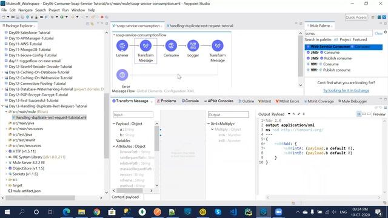The height and width of the screenshot is (218, 388).
Task: Open Zoom from the taskbar
Action: click(279, 212)
